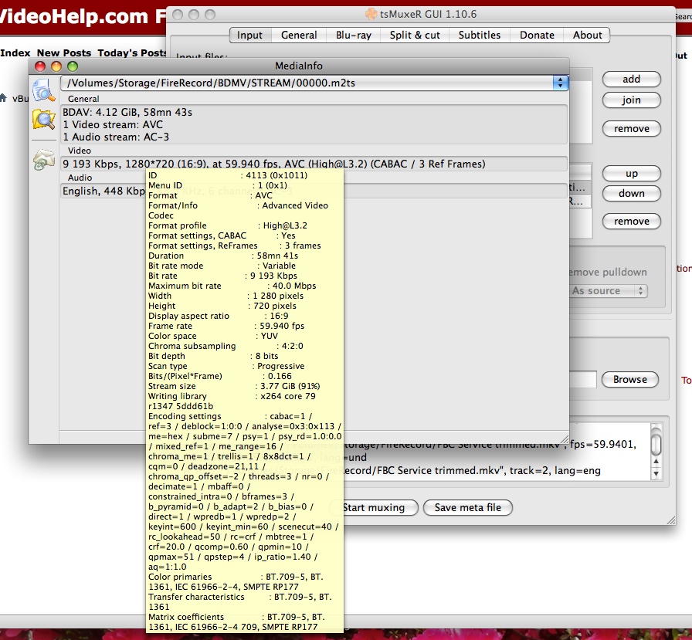The height and width of the screenshot is (640, 692).
Task: Open the Split & cut tab
Action: pos(415,36)
